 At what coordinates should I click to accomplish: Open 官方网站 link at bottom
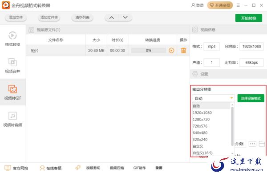point(16,168)
